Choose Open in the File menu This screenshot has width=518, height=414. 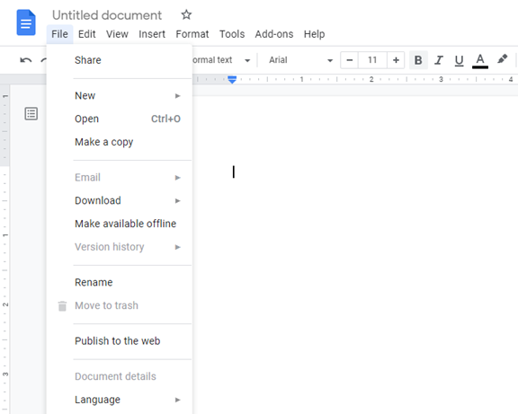pos(120,119)
